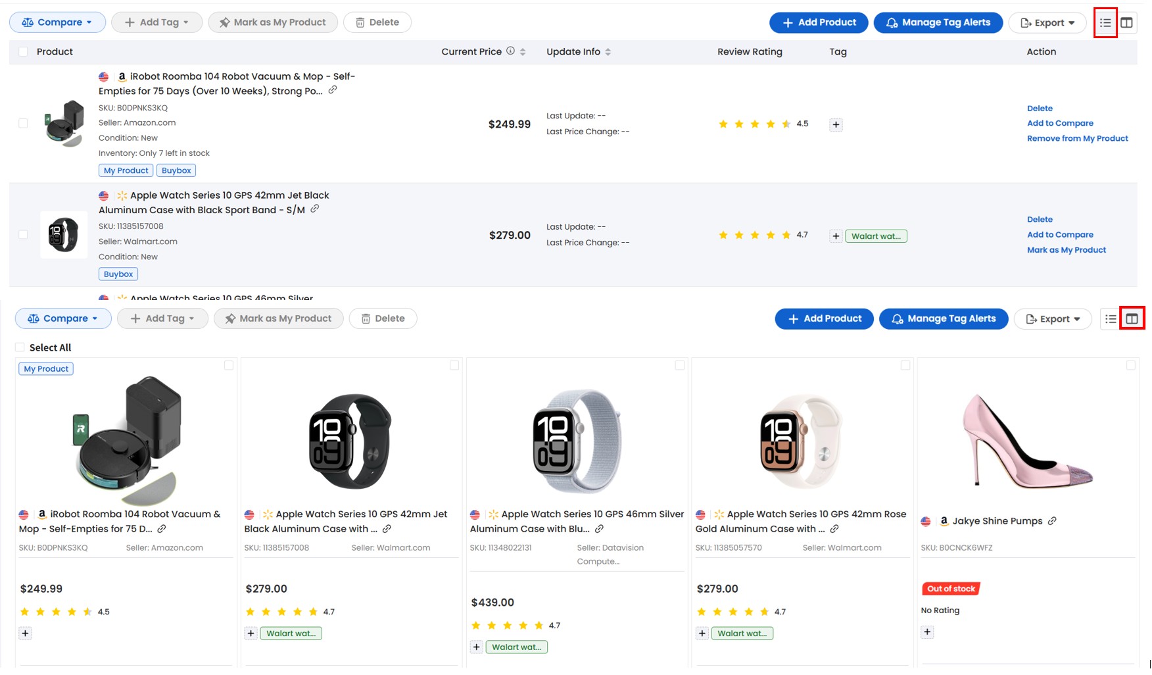Check the Apple Watch 46mm Silver card checkbox
This screenshot has height=675, width=1152.
coord(680,365)
